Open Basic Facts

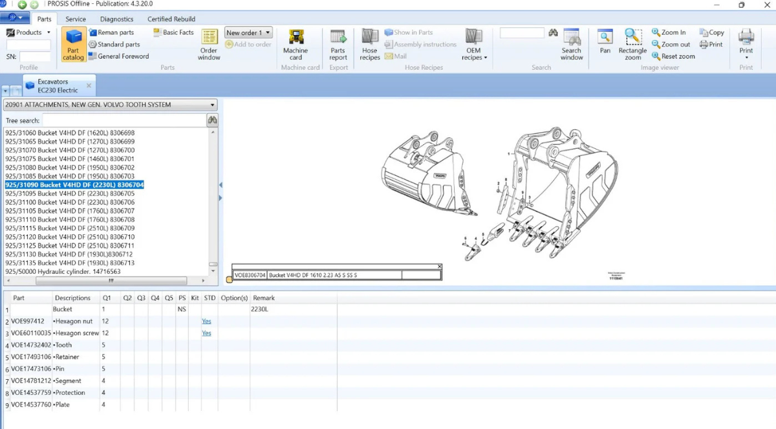point(173,32)
